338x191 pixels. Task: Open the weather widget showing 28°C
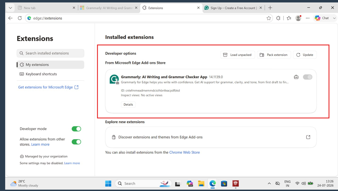(x=24, y=183)
